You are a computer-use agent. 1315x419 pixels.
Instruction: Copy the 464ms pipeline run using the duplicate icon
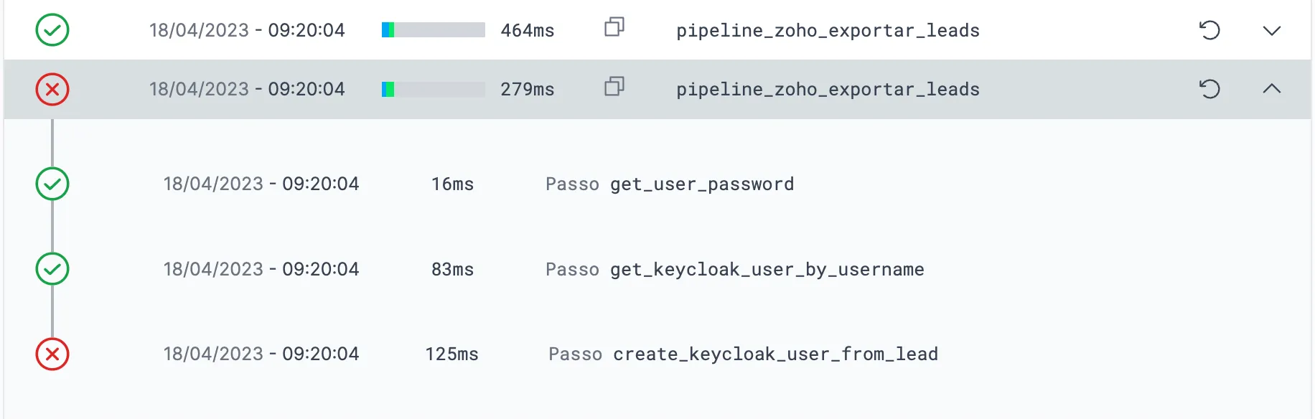pyautogui.click(x=614, y=27)
